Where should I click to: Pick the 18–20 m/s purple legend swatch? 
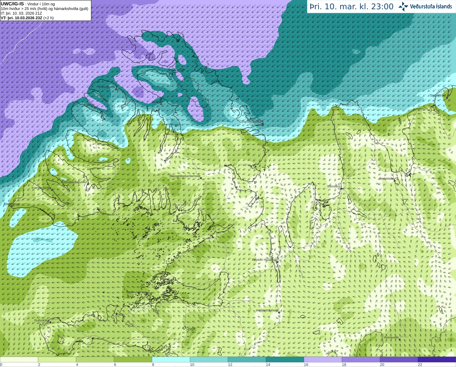[x=361, y=360]
